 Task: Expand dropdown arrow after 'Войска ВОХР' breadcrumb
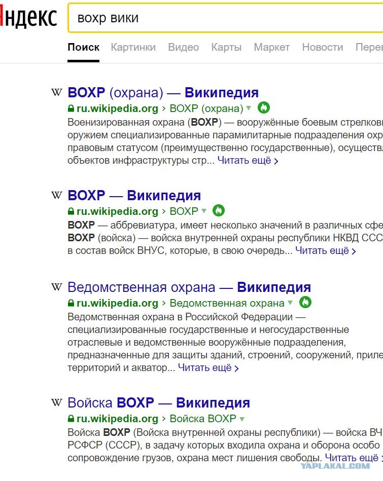click(242, 419)
